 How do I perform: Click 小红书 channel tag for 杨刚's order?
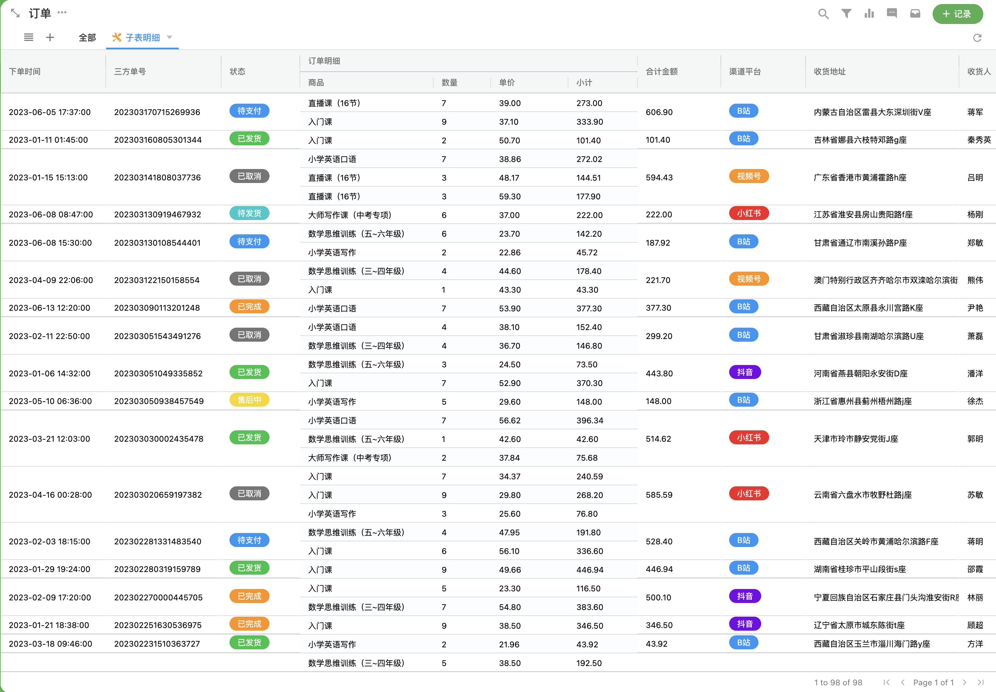(x=749, y=213)
